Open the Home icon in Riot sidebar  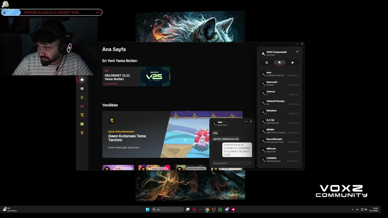click(x=82, y=80)
